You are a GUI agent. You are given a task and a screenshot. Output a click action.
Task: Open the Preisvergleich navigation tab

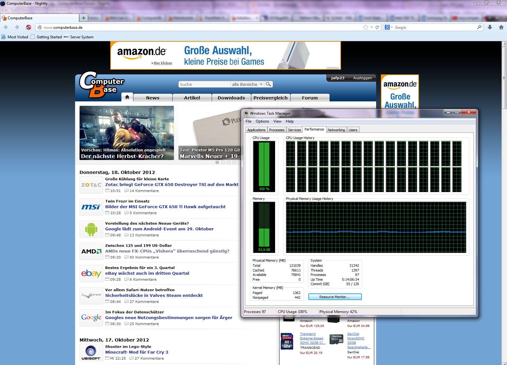[x=271, y=98]
